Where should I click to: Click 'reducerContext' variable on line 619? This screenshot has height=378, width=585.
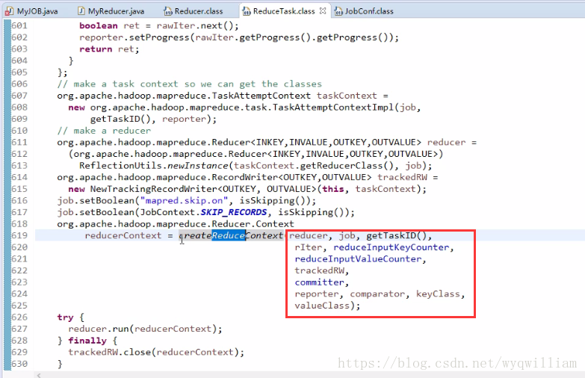pyautogui.click(x=123, y=235)
